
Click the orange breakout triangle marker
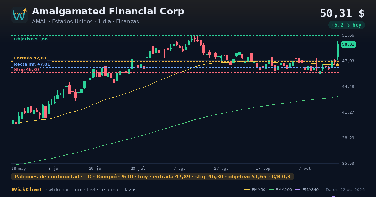point(337,64)
